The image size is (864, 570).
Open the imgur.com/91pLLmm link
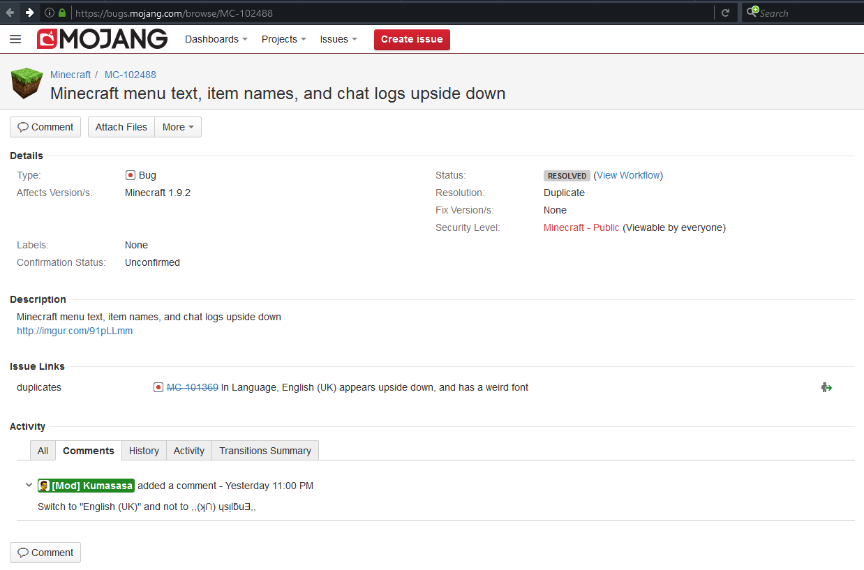(x=75, y=331)
